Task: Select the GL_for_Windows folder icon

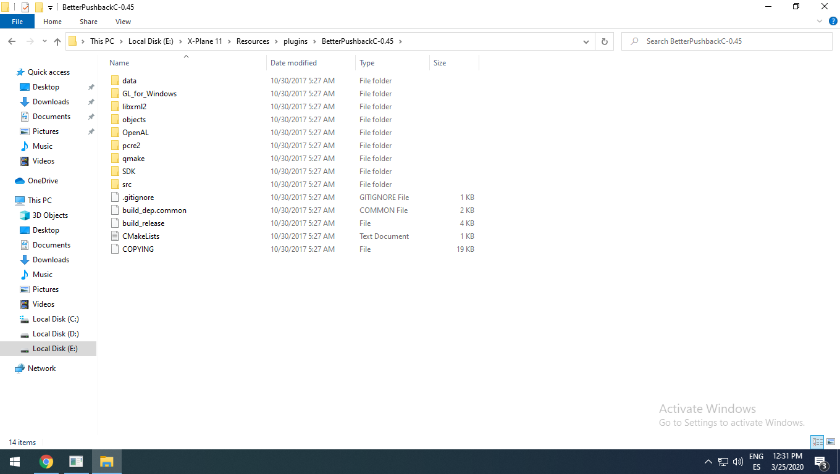Action: pyautogui.click(x=114, y=94)
